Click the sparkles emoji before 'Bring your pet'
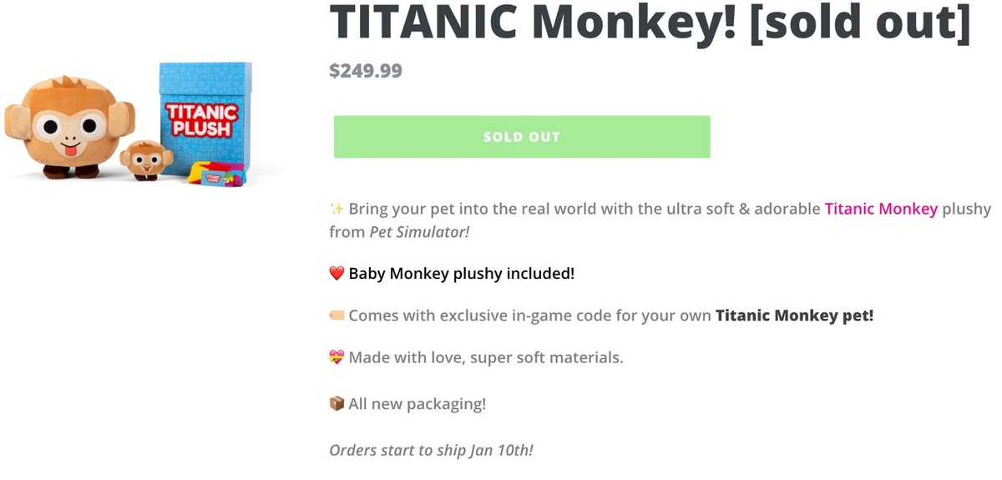Image resolution: width=1002 pixels, height=480 pixels. [x=337, y=209]
